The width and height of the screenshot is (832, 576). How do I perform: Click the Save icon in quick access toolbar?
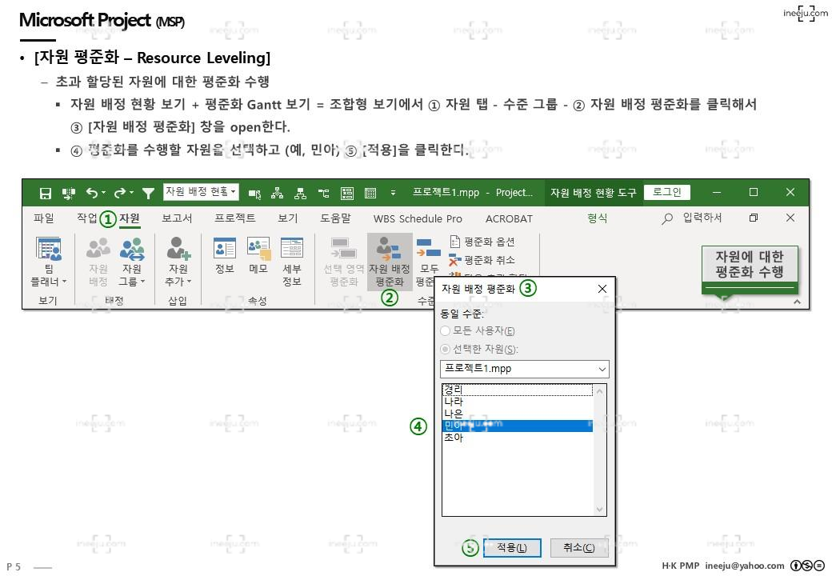pyautogui.click(x=46, y=194)
